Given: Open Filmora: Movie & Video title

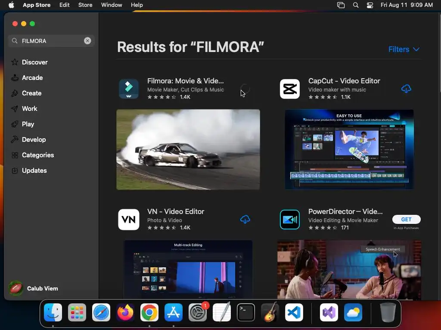Looking at the screenshot, I should click(x=185, y=81).
